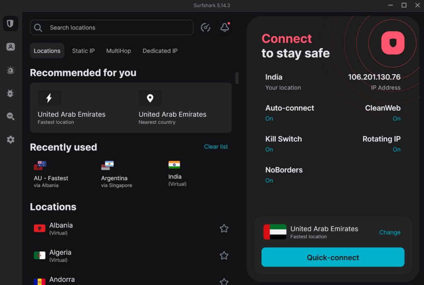Click the pink shield connect icon
Screen dimensions: 424x285
tap(393, 43)
